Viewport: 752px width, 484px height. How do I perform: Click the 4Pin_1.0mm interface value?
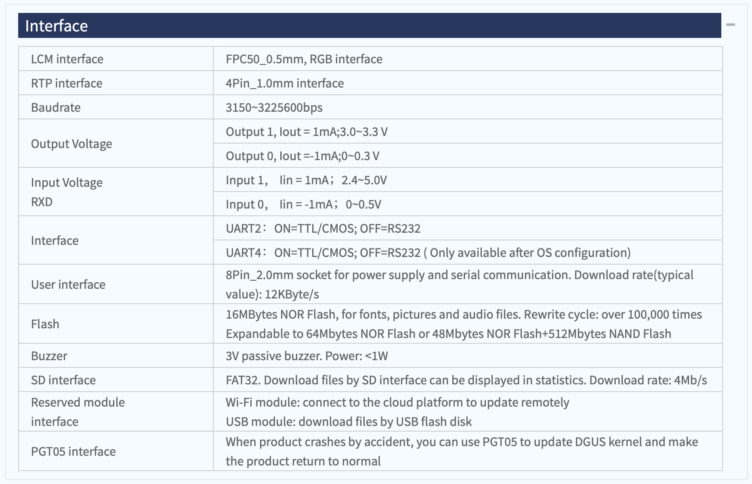285,83
